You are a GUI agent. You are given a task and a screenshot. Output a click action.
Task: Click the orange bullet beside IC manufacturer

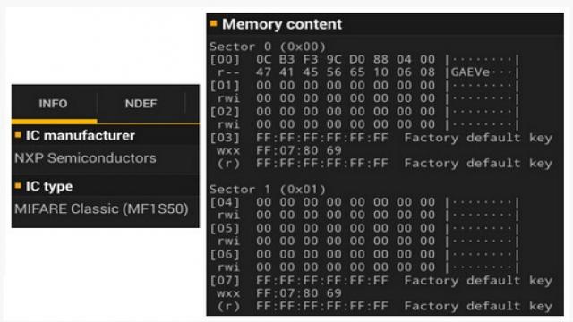[18, 135]
